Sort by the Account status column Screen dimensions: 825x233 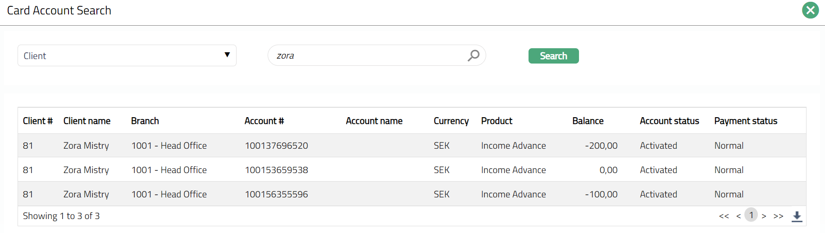(669, 121)
